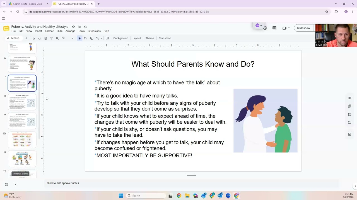
Task: Click to add speaker notes
Action: pos(63,183)
